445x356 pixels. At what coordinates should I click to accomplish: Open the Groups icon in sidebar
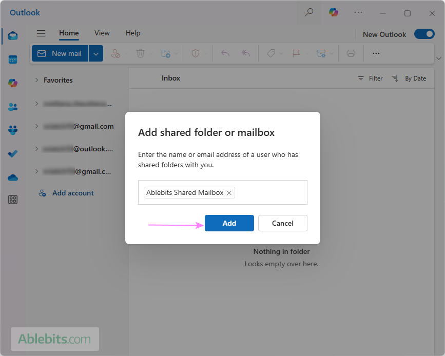coord(13,130)
